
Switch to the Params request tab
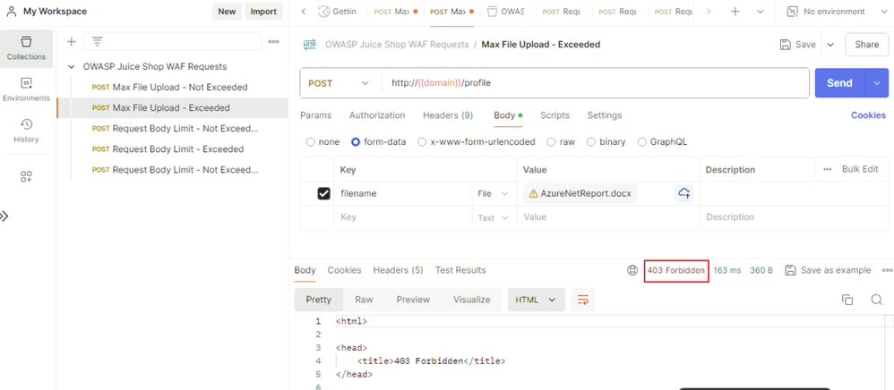pos(315,115)
